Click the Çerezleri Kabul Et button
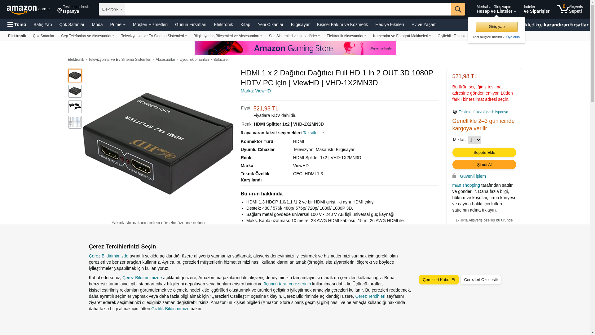This screenshot has height=335, width=595. pos(439,280)
